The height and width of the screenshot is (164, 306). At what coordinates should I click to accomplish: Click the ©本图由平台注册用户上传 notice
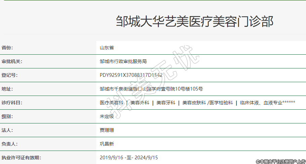point(280,161)
